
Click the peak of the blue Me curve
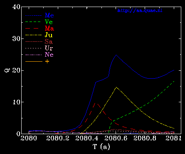pyautogui.click(x=116, y=55)
